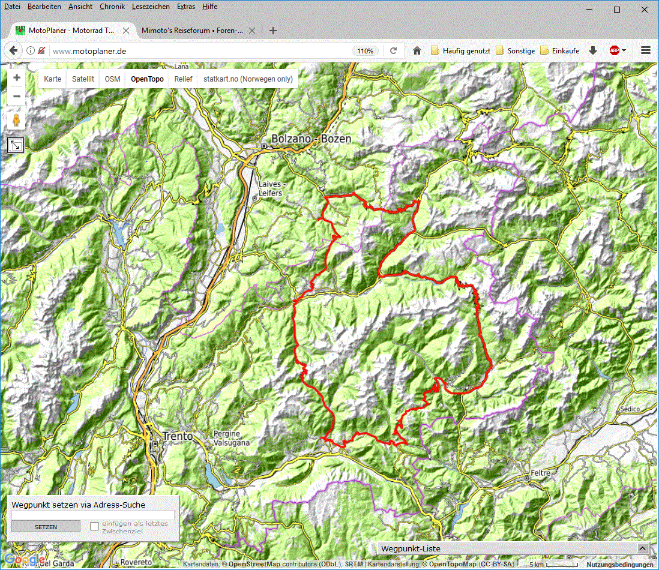Screen dimensions: 659x570
Task: Open the Firefox hamburger menu
Action: tap(646, 51)
